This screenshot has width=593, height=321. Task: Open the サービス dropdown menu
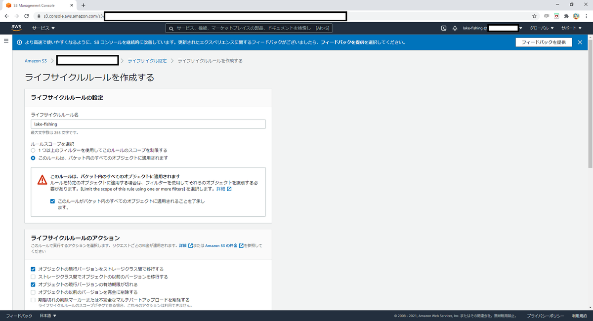tap(43, 28)
